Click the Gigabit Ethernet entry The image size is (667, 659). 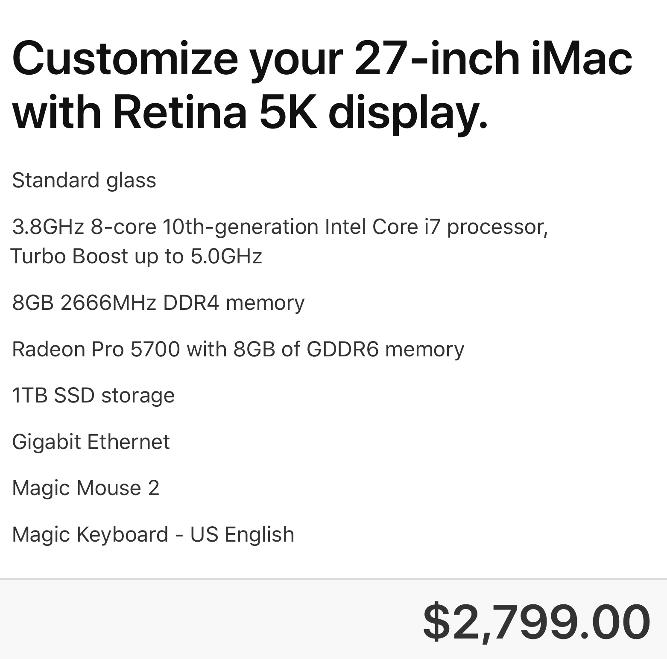coord(91,442)
